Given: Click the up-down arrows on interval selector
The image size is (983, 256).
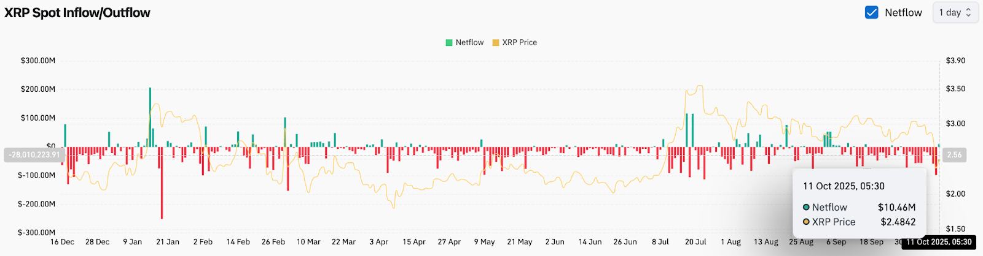Looking at the screenshot, I should coord(969,12).
